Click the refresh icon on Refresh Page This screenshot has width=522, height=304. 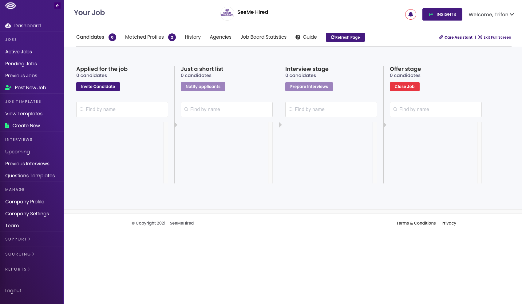click(332, 37)
